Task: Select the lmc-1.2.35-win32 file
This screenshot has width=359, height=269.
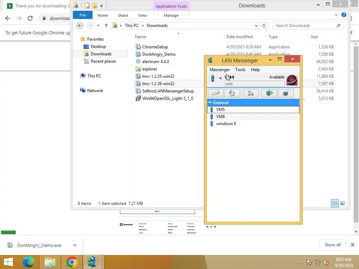Action: pos(158,76)
